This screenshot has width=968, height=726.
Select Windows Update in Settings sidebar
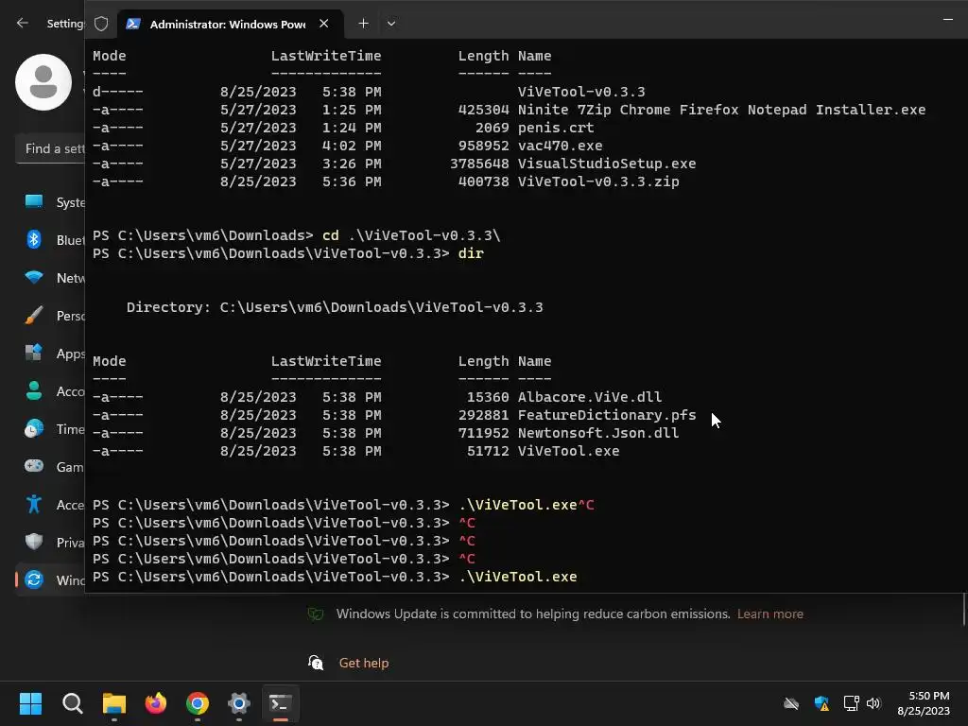point(51,580)
